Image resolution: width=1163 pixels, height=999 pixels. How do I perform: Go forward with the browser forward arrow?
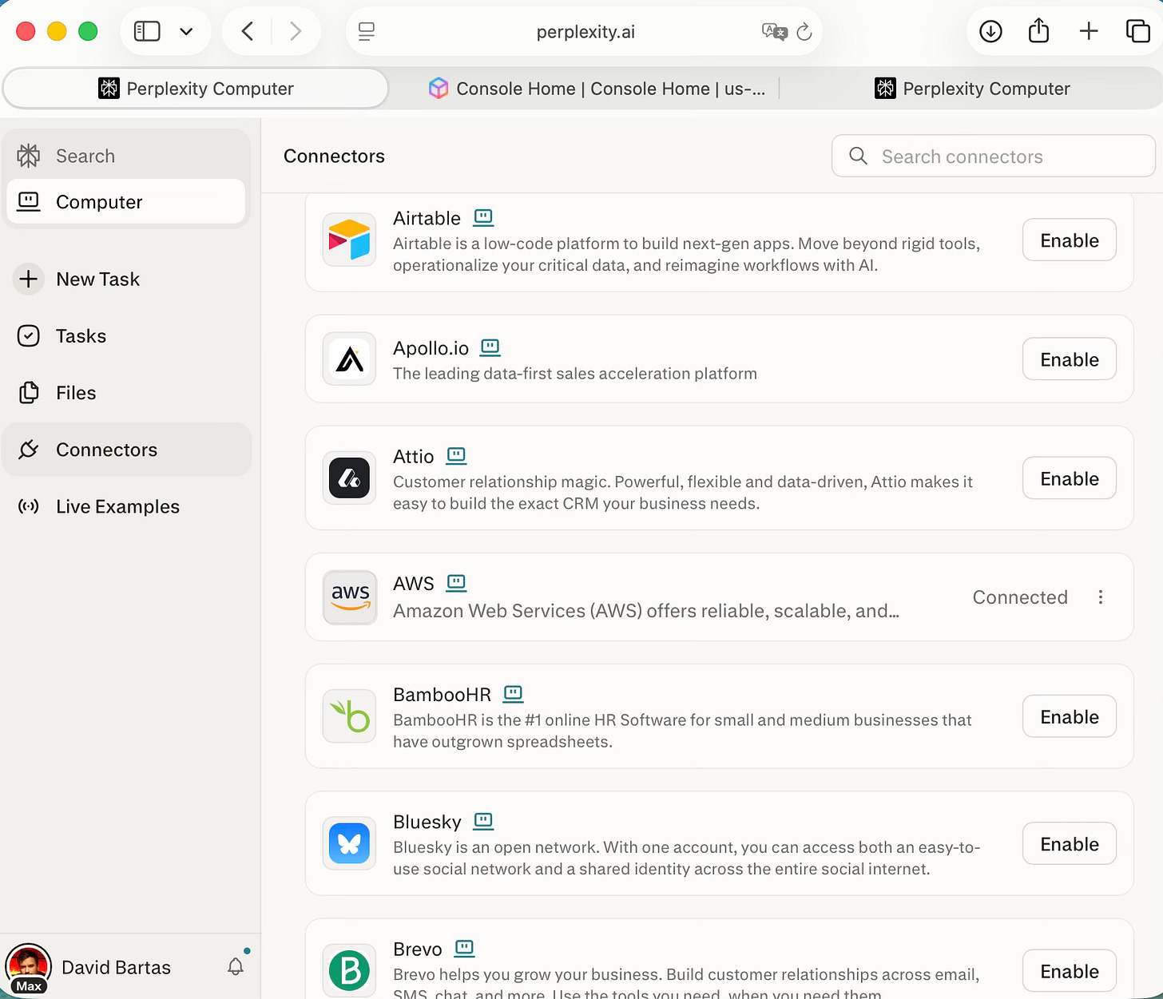pos(296,31)
